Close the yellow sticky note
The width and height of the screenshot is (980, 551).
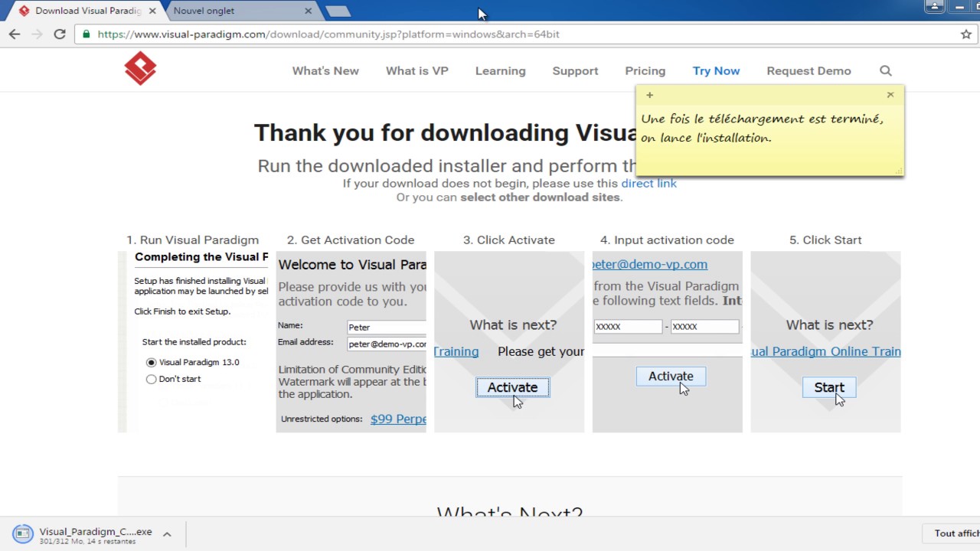(x=890, y=95)
